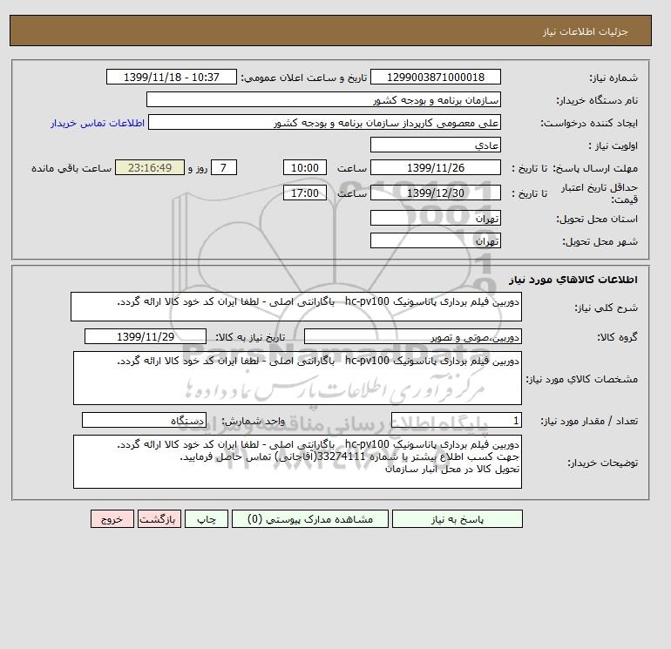This screenshot has width=671, height=649.
Task: Click the شرح کلی نیاز label
Action: [x=606, y=308]
